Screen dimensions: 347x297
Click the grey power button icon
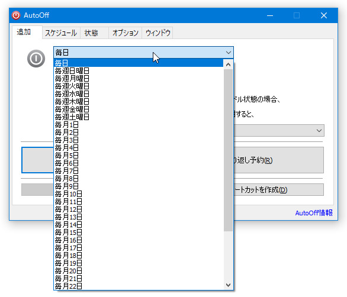(x=36, y=59)
